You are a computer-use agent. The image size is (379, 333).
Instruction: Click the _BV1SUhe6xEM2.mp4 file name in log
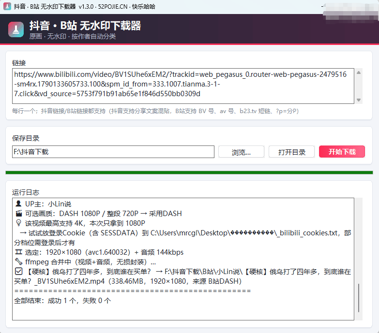coord(69,281)
